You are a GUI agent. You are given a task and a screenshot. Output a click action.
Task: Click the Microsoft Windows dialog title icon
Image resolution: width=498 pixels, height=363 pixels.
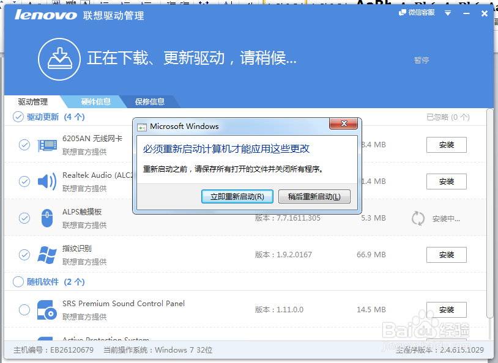pos(142,127)
